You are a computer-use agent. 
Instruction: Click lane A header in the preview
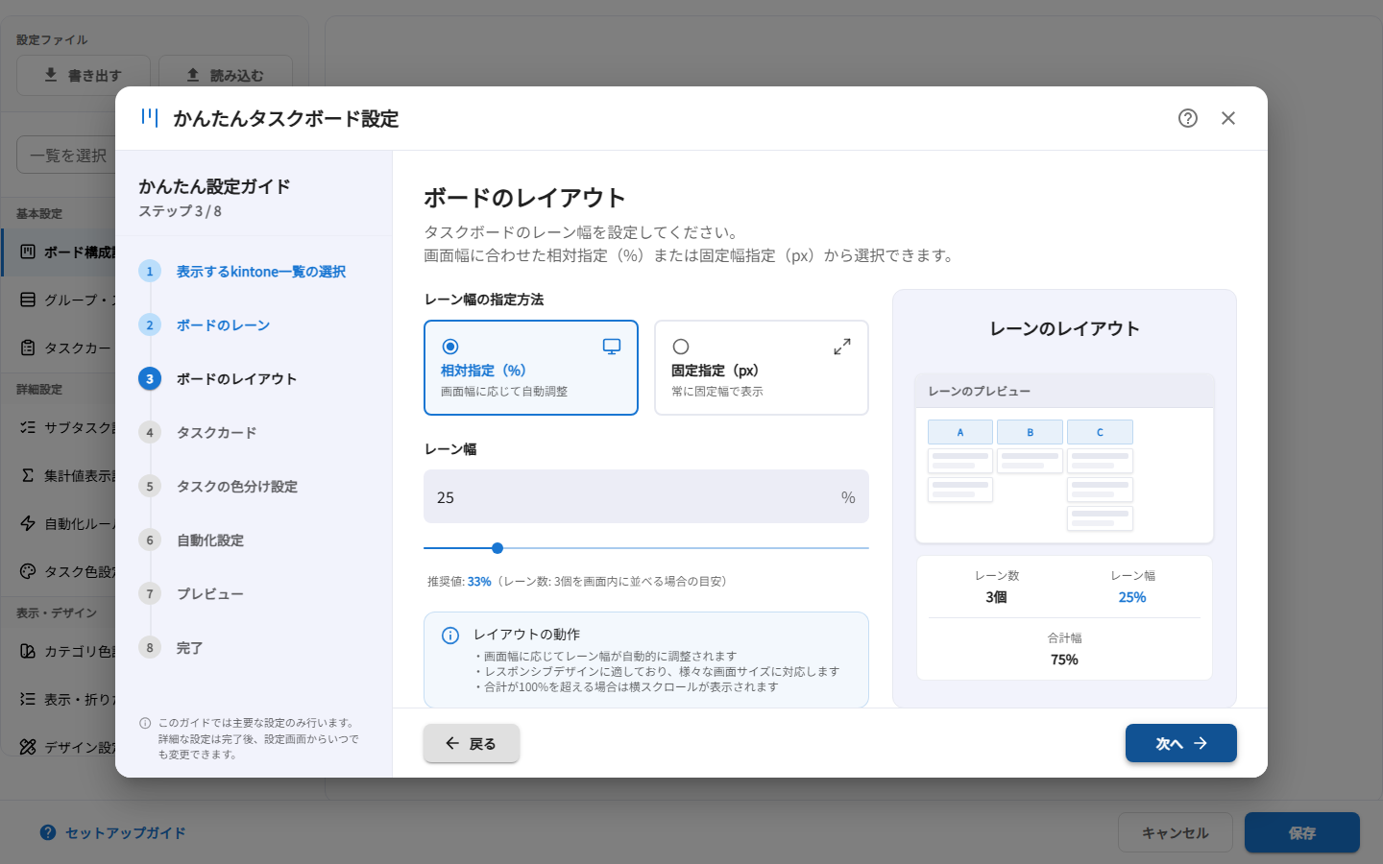pyautogui.click(x=960, y=432)
